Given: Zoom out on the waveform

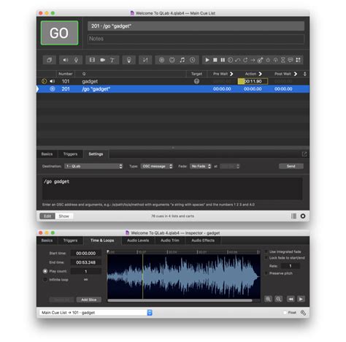Looking at the screenshot, I should tap(279, 299).
